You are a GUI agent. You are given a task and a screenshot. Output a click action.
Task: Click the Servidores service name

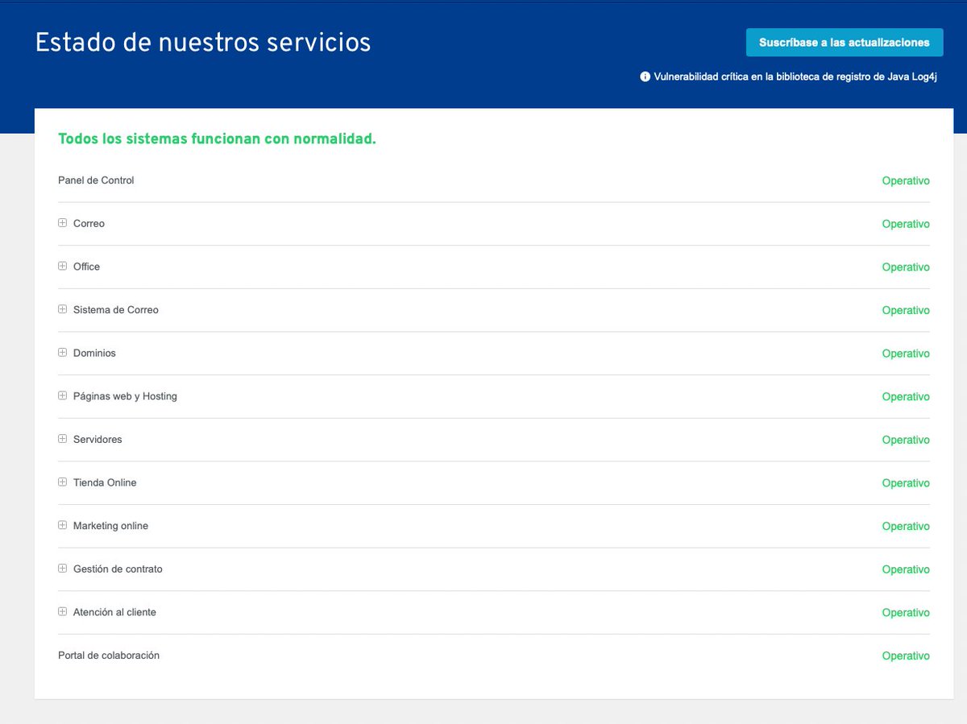point(98,440)
